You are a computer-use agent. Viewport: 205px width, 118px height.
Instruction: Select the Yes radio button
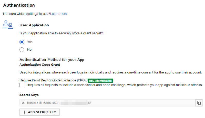22,42
